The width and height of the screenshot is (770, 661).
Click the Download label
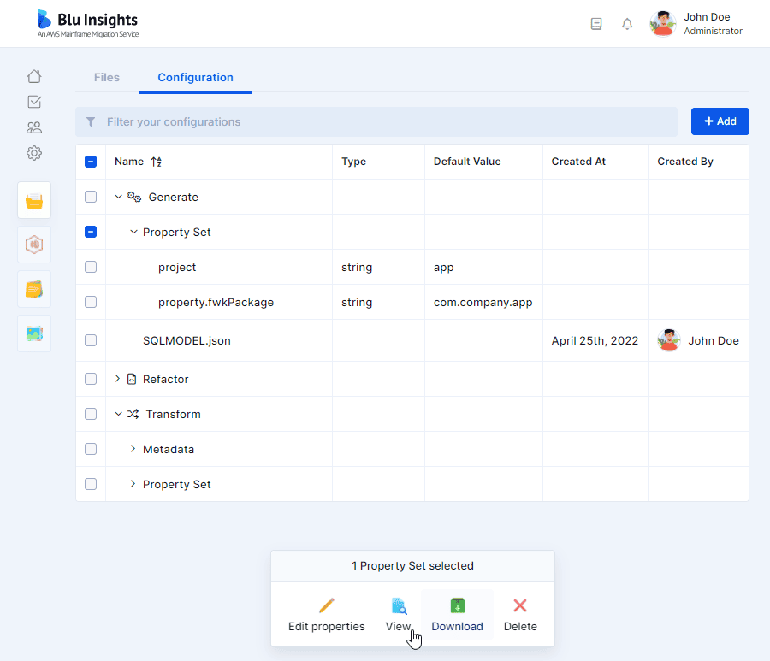tap(457, 627)
